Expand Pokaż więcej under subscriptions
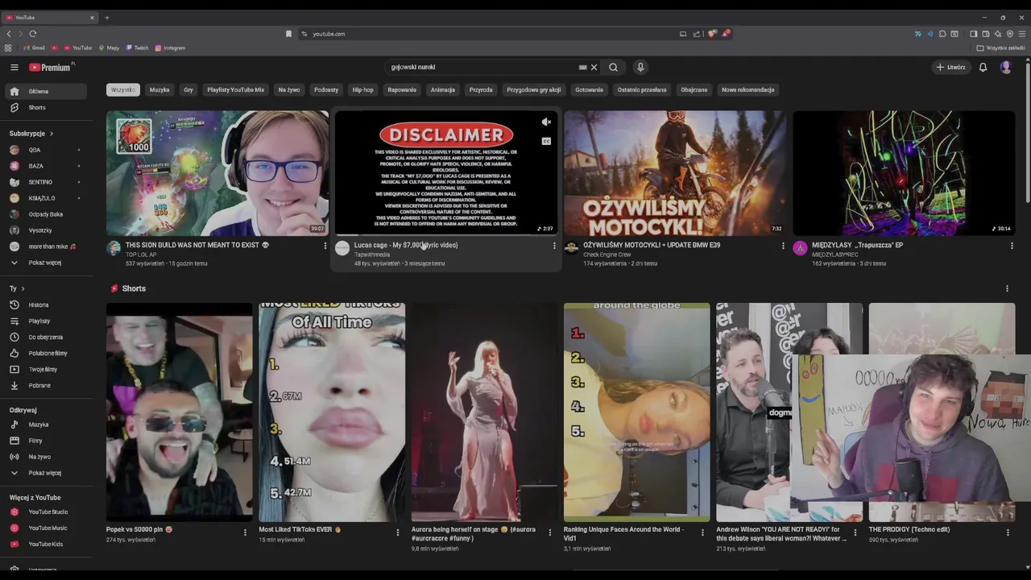 coord(47,263)
